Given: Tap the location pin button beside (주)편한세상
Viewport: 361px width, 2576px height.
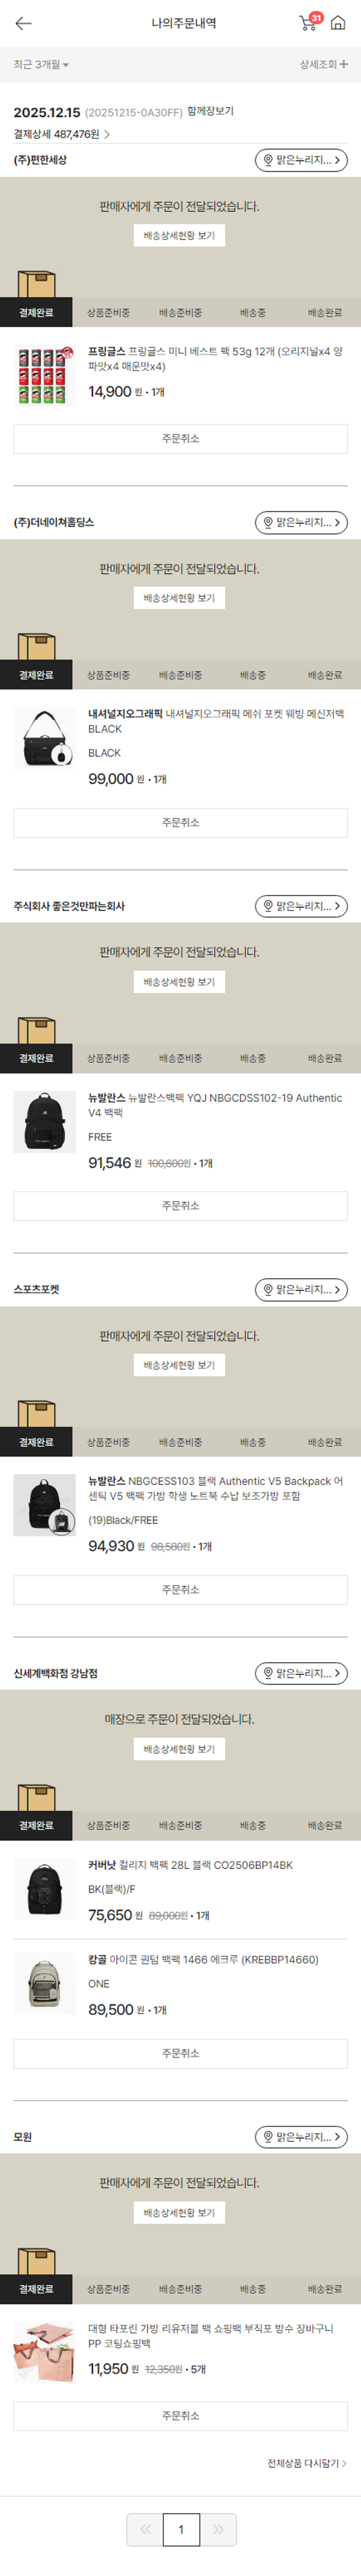Looking at the screenshot, I should click(x=301, y=160).
